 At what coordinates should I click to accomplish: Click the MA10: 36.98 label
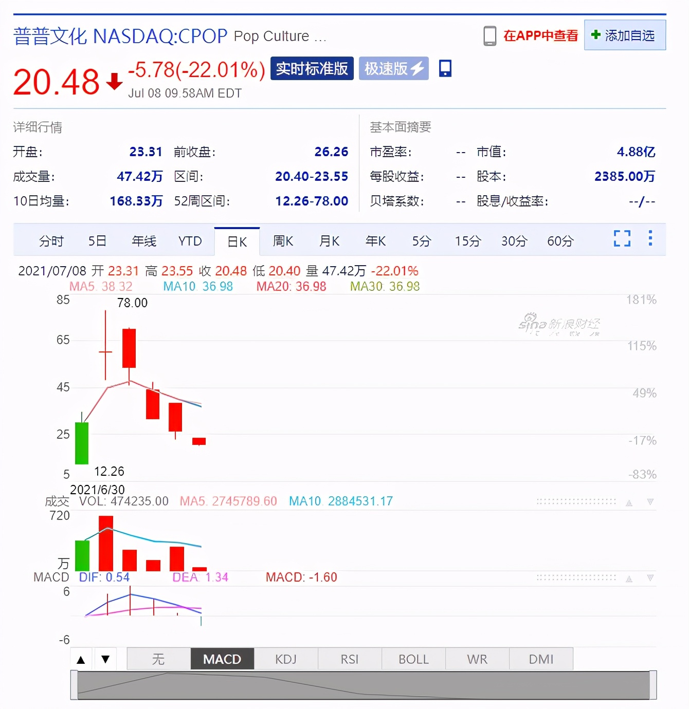198,286
